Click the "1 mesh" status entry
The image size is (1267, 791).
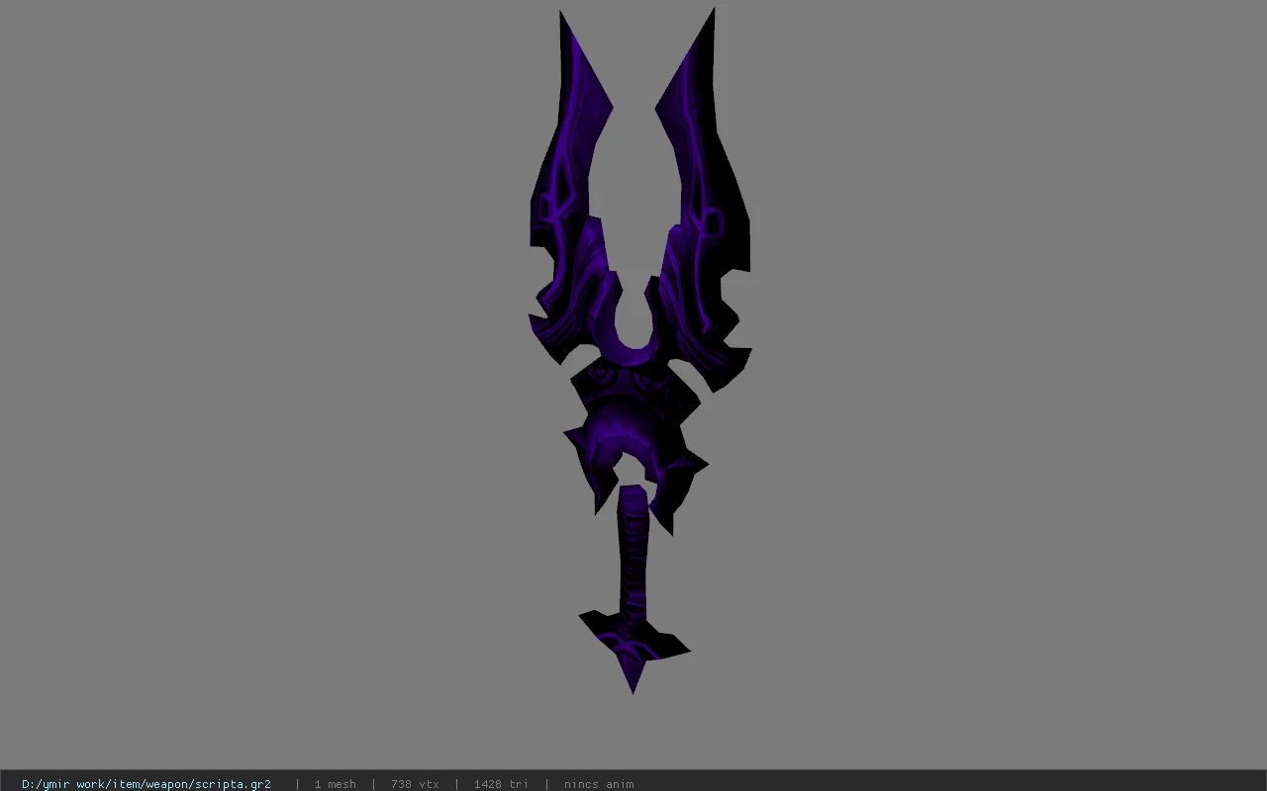click(x=335, y=784)
